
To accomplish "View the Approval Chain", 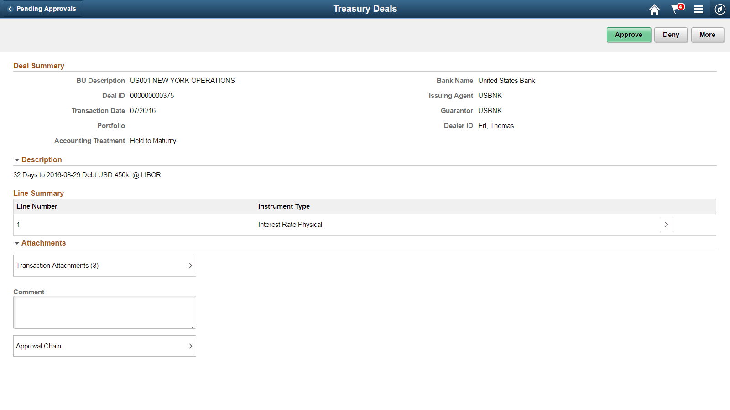I will coord(104,346).
